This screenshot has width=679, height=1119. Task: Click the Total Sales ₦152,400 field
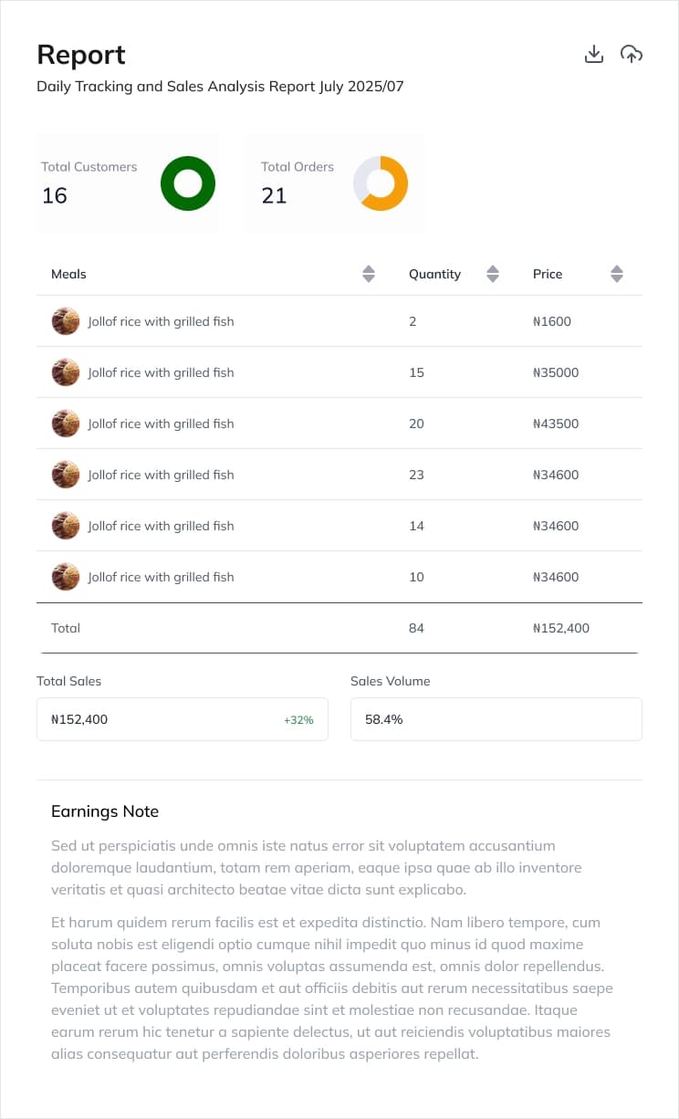point(183,719)
